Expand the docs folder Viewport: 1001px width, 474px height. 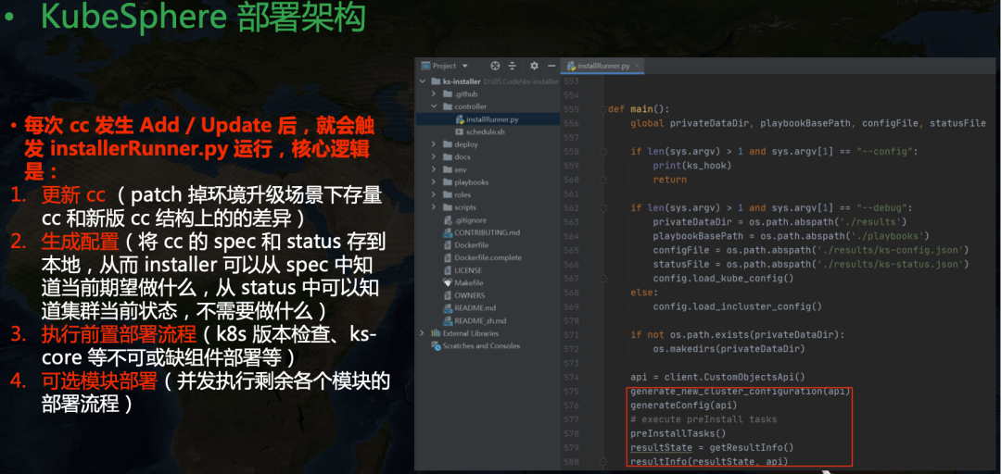tap(434, 157)
